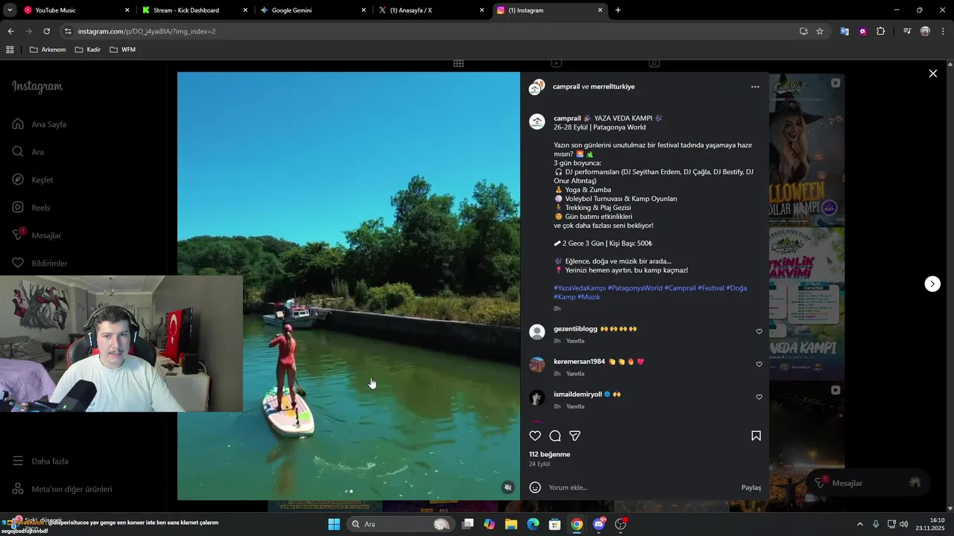Click the taskbar Ara search box

[401, 524]
